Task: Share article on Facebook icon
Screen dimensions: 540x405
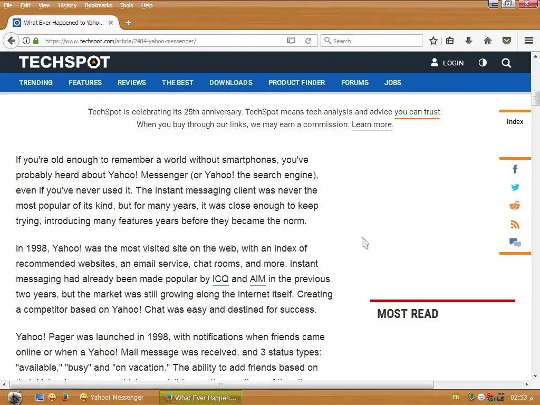Action: [x=515, y=169]
